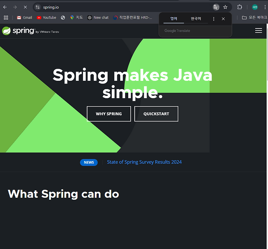This screenshot has height=249, width=268.
Task: Open the State of Spring Survey Results 2024 link
Action: pyautogui.click(x=144, y=162)
